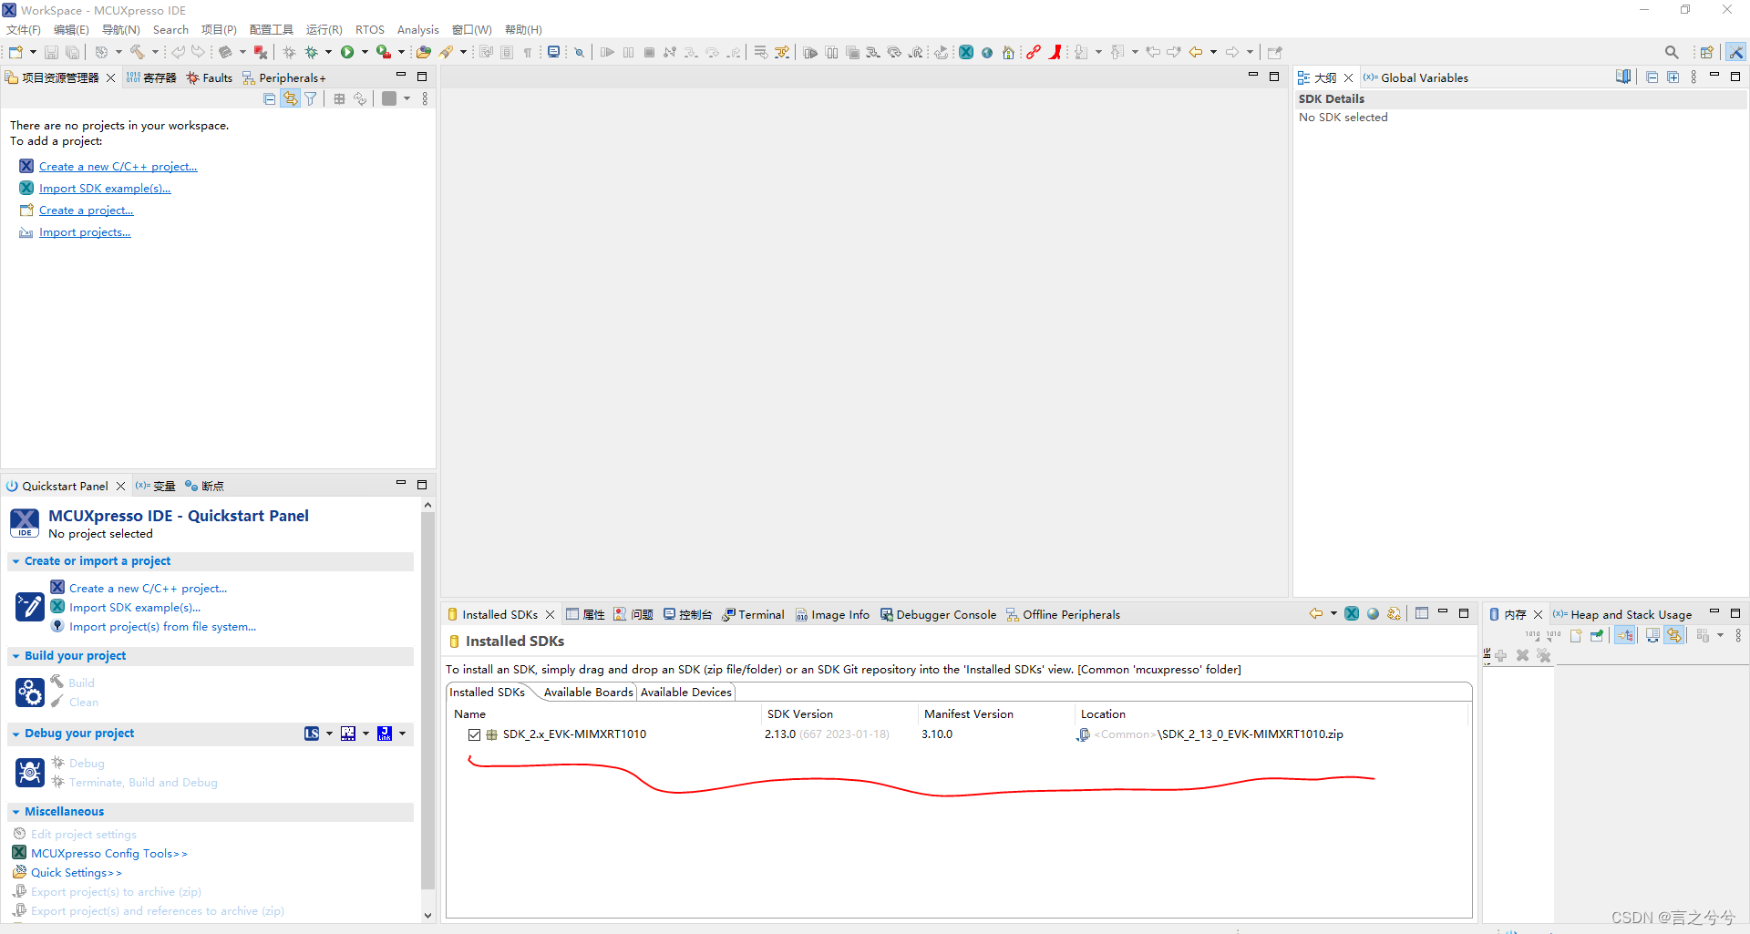The height and width of the screenshot is (934, 1750).
Task: Click the New Memory View icon in memory panel
Action: click(1576, 635)
